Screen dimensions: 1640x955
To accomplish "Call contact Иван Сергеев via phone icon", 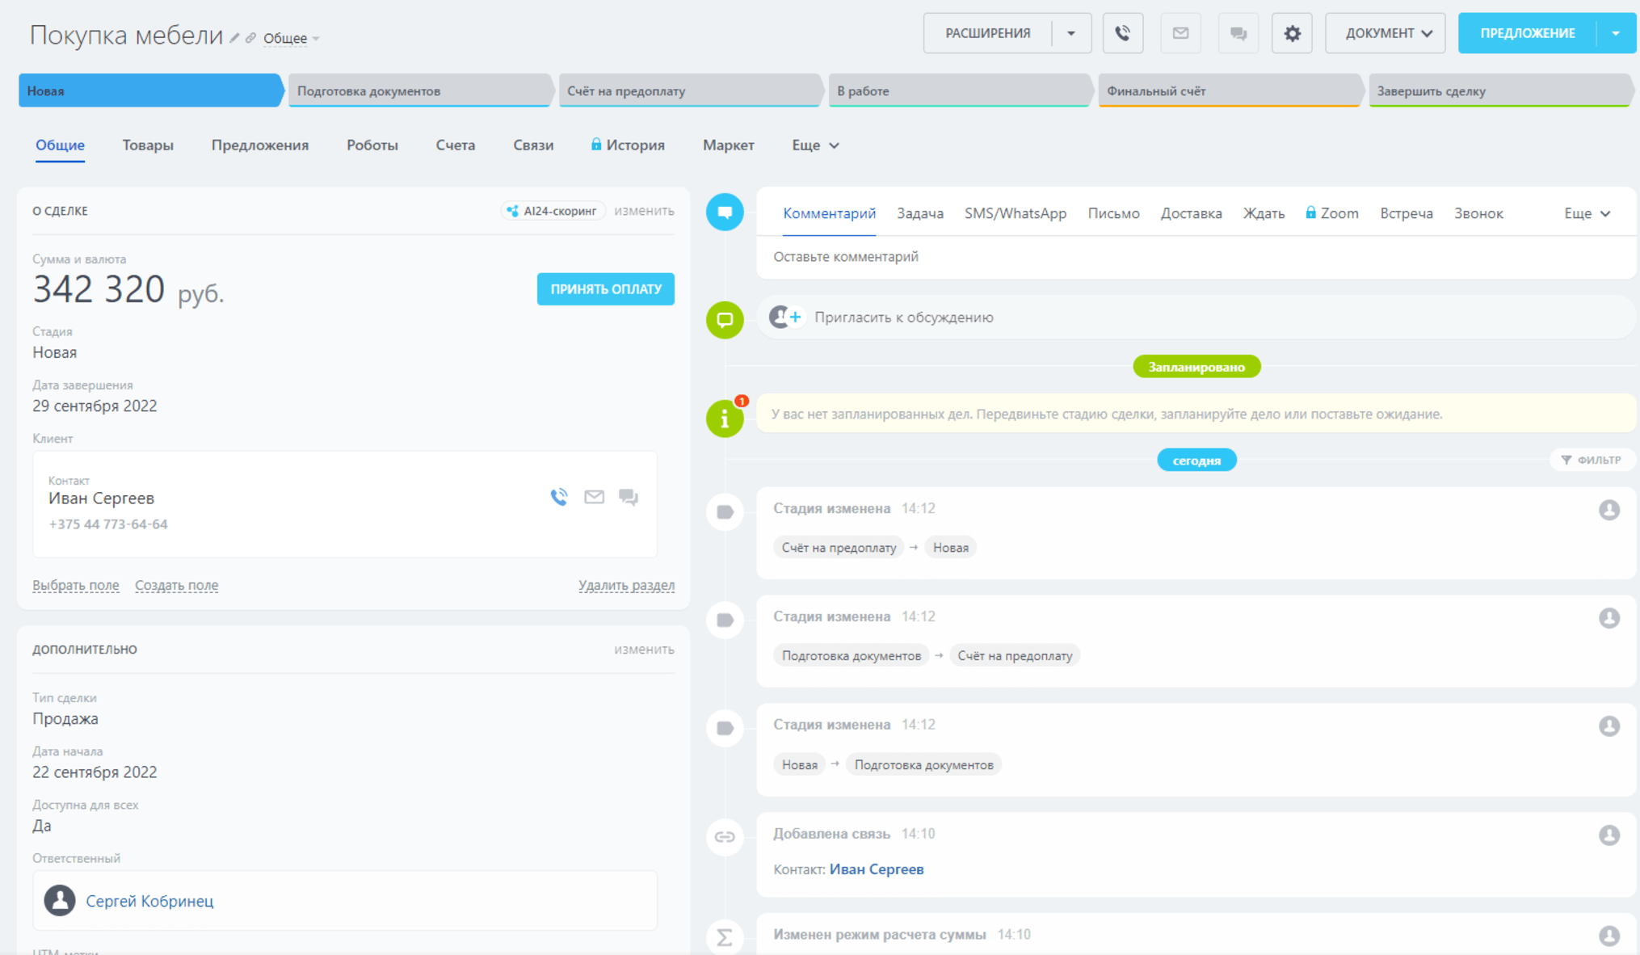I will pyautogui.click(x=559, y=497).
